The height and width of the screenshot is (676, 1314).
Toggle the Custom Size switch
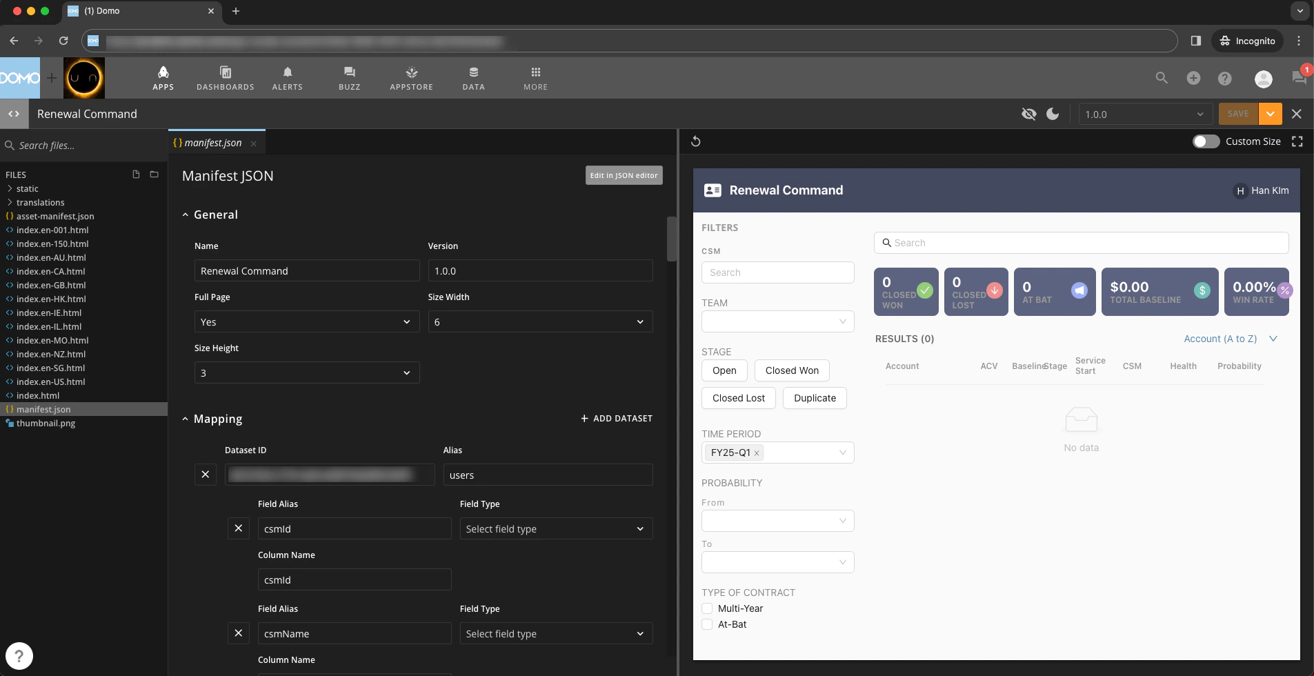[1206, 141]
